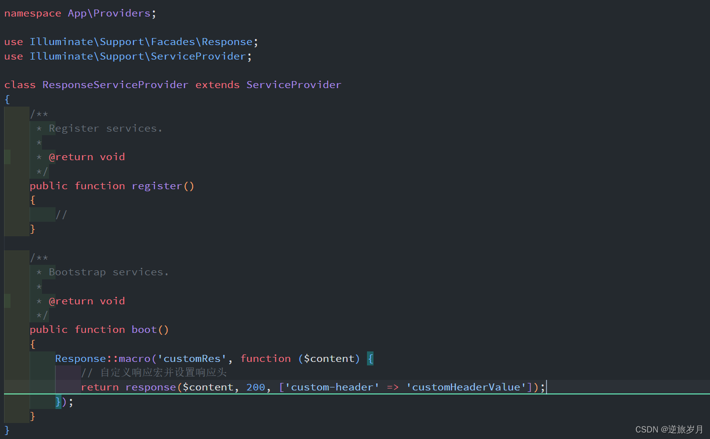This screenshot has width=710, height=439.
Task: Click the highlighted opening brace after ($content)
Action: [x=370, y=359]
